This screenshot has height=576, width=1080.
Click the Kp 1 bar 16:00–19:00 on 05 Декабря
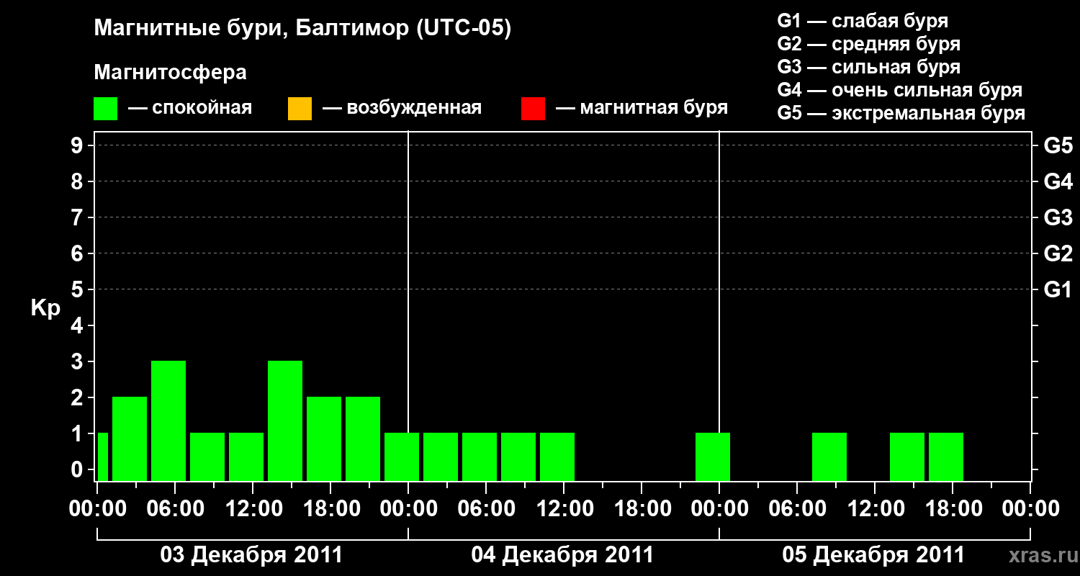(x=946, y=456)
